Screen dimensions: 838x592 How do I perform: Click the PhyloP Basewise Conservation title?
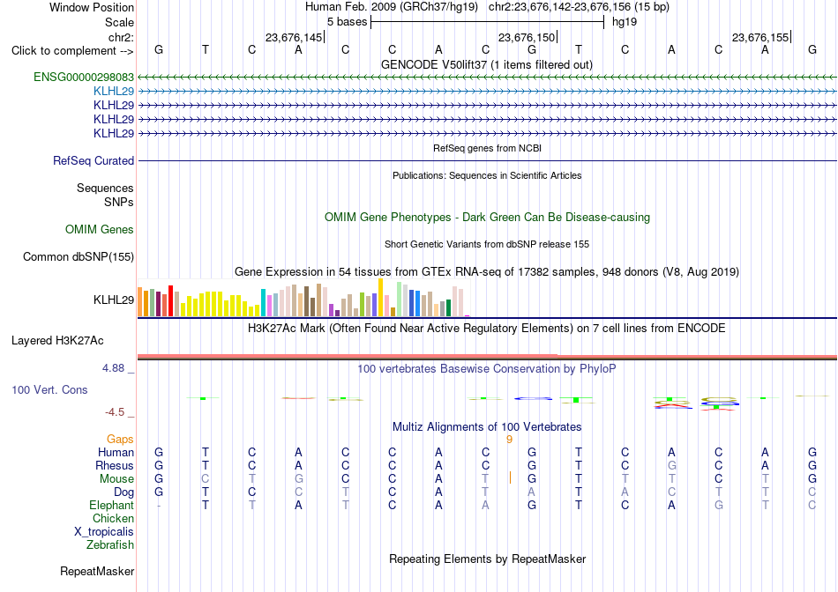[487, 368]
